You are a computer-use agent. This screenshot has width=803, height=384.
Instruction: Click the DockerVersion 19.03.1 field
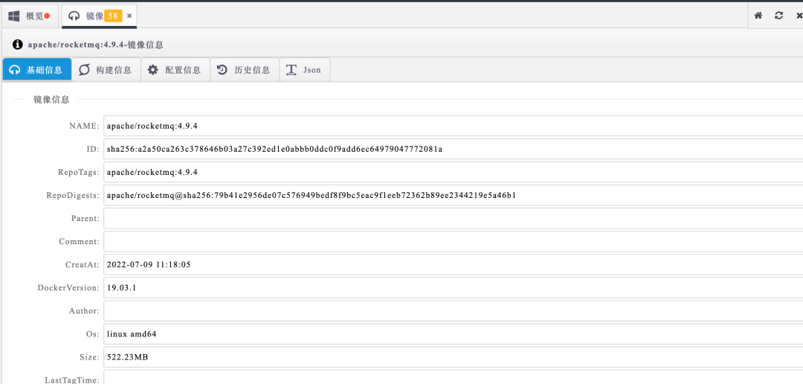454,287
